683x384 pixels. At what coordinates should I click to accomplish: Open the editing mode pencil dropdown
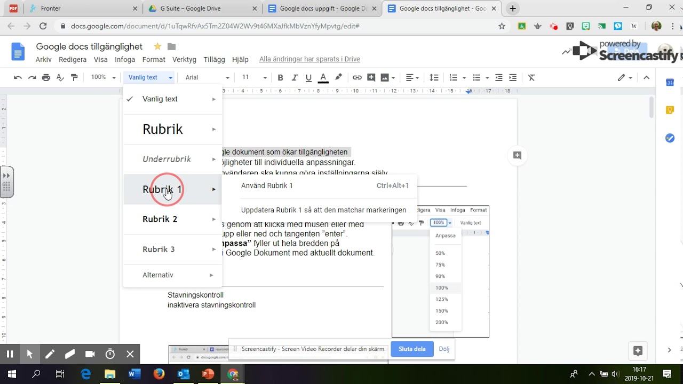[x=625, y=77]
